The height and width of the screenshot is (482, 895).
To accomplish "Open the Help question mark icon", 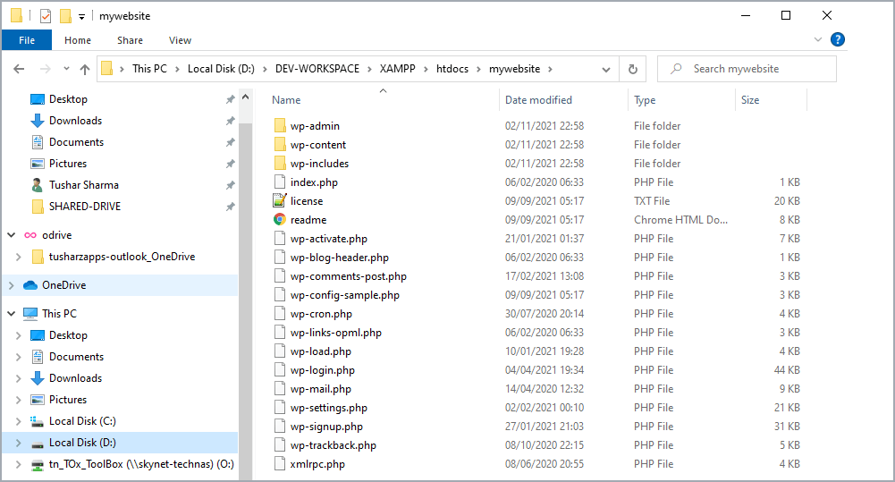I will pyautogui.click(x=838, y=39).
